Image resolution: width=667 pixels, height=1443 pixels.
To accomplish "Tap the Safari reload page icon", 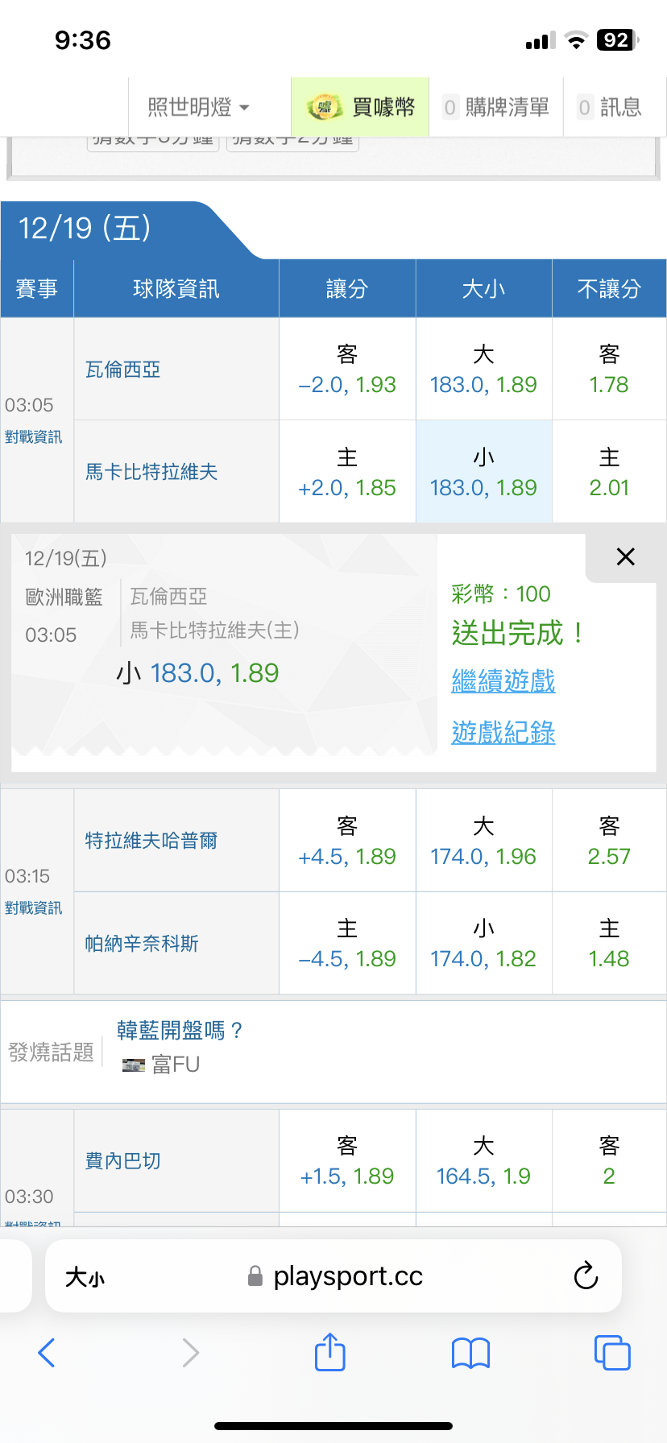I will coord(586,1276).
